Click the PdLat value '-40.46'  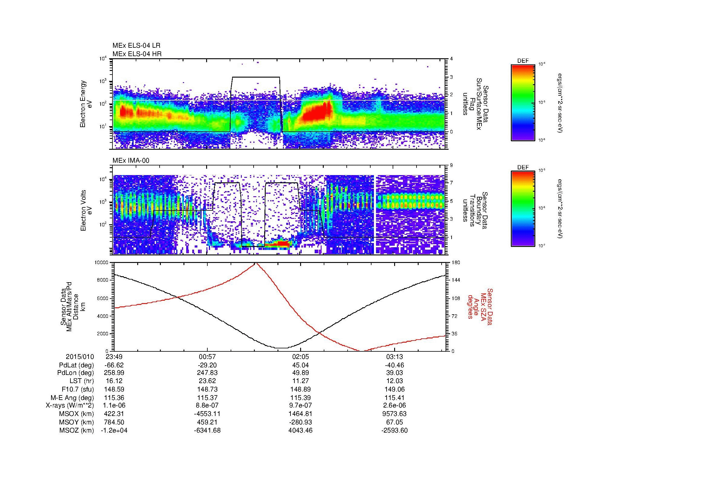(x=394, y=365)
